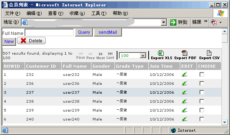Open the 编辑(E) menu
This screenshot has width=230, height=135.
34,13
